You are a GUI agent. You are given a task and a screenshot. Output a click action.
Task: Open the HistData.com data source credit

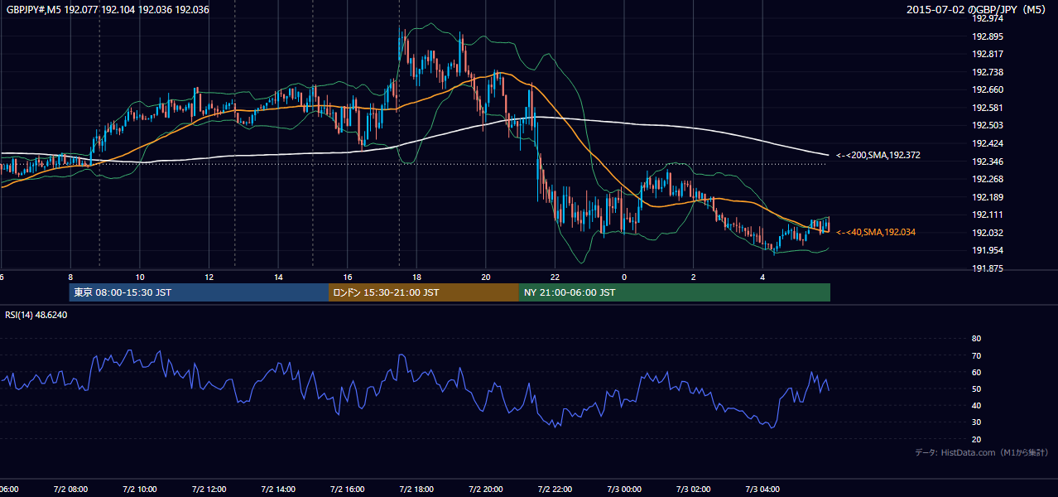tap(982, 452)
